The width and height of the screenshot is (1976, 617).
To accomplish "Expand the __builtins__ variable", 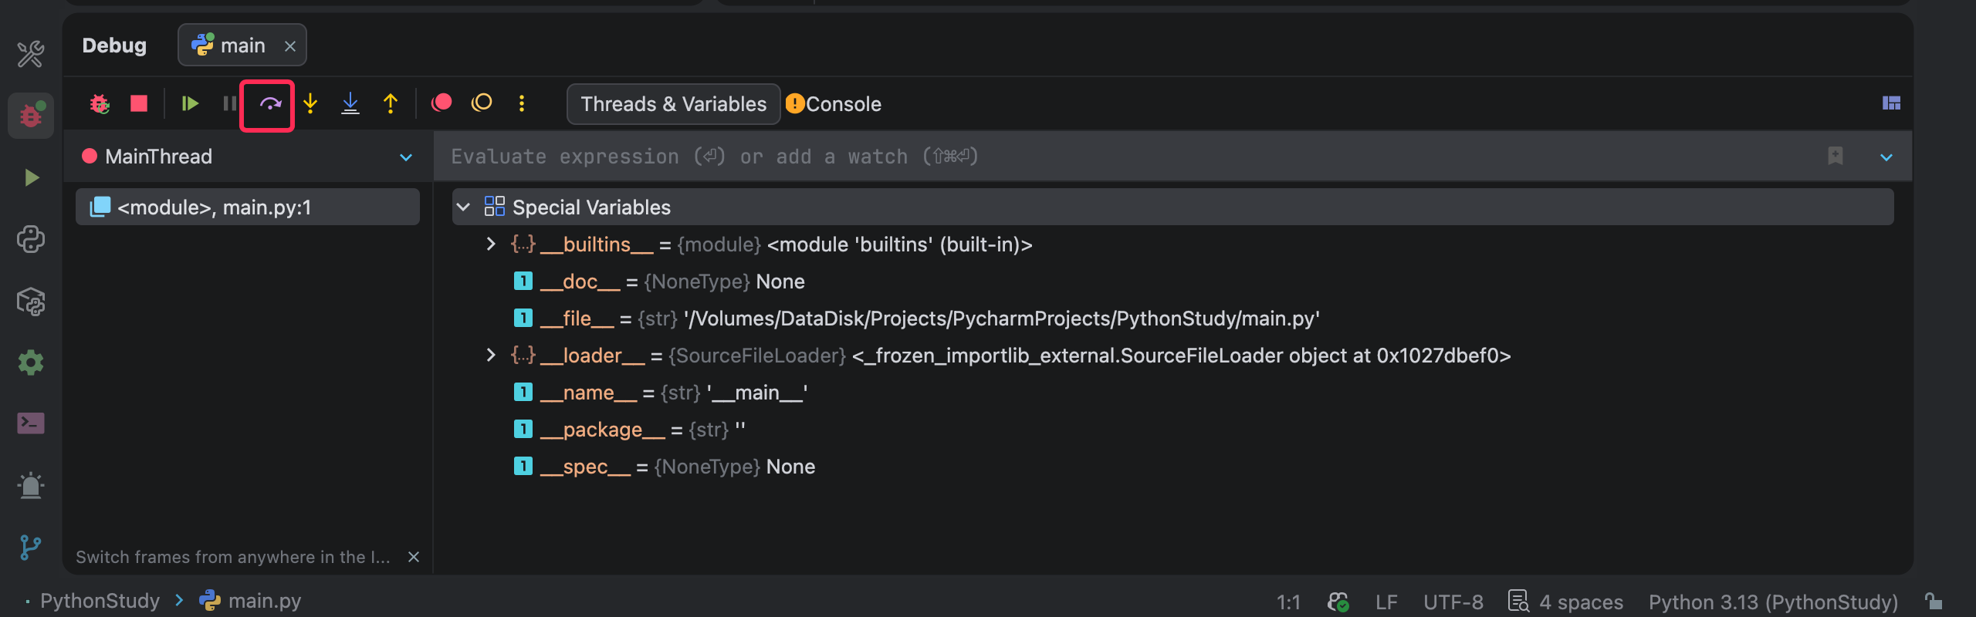I will coord(491,244).
